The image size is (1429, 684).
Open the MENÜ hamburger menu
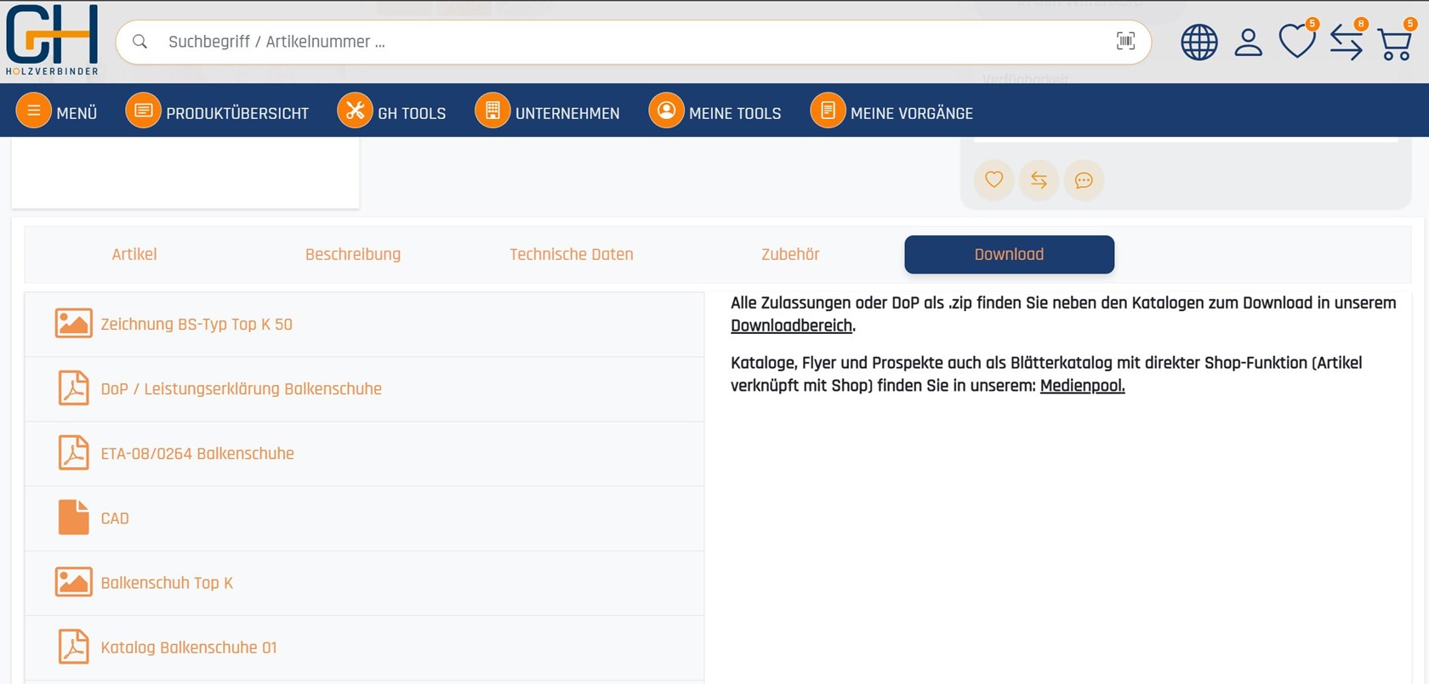tap(57, 112)
